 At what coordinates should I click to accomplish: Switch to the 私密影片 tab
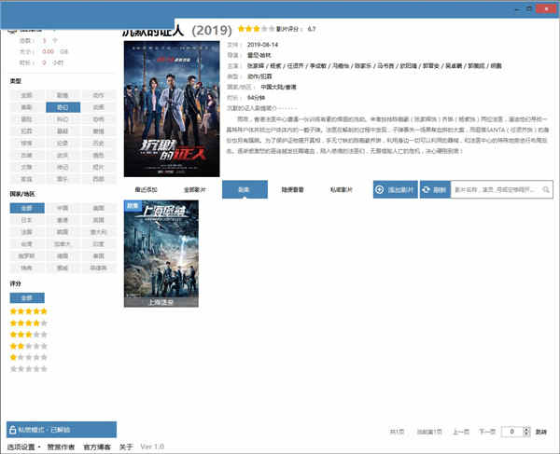[342, 190]
